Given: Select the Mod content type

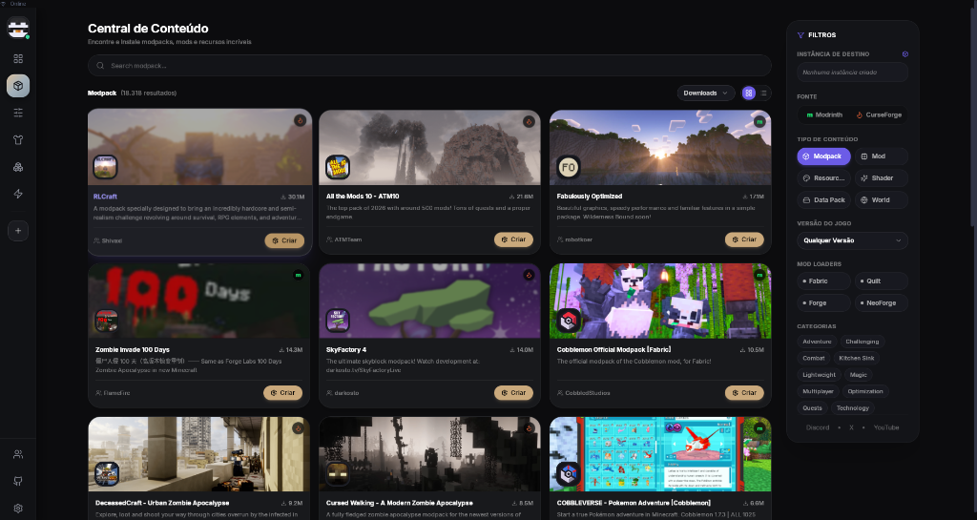Looking at the screenshot, I should tap(881, 156).
